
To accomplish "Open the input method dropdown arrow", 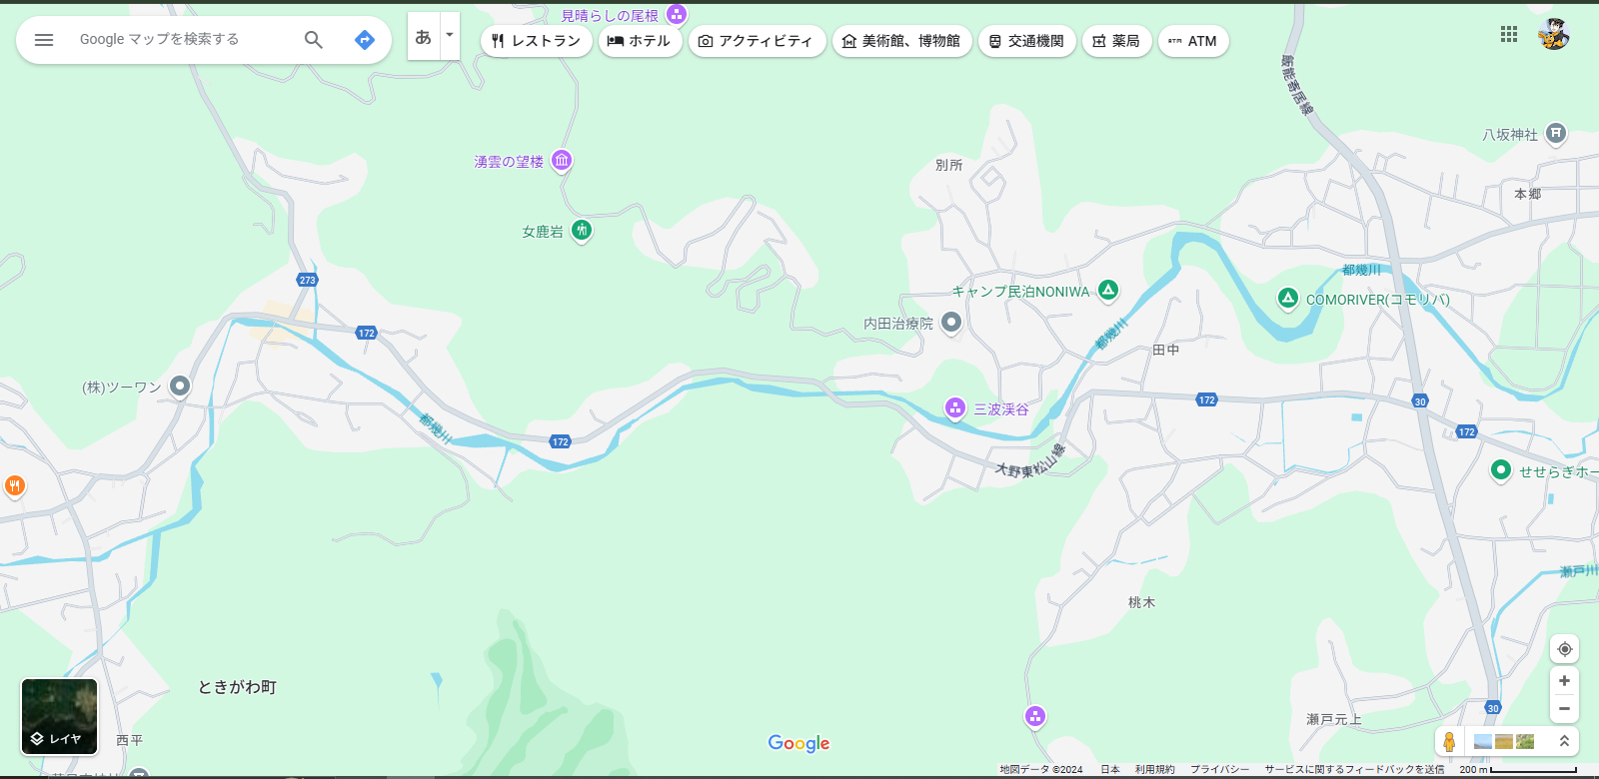I will pos(450,36).
